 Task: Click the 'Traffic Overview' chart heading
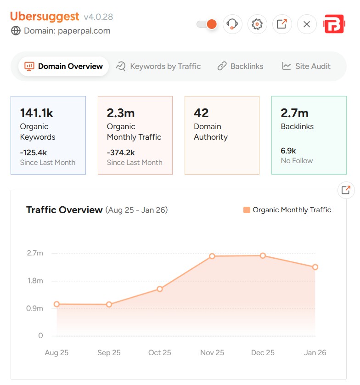(64, 210)
